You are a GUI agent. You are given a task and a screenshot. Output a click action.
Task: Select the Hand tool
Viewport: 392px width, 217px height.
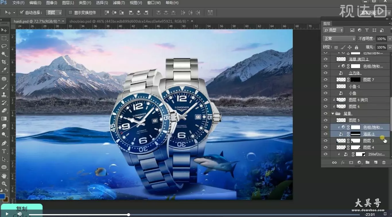4,175
